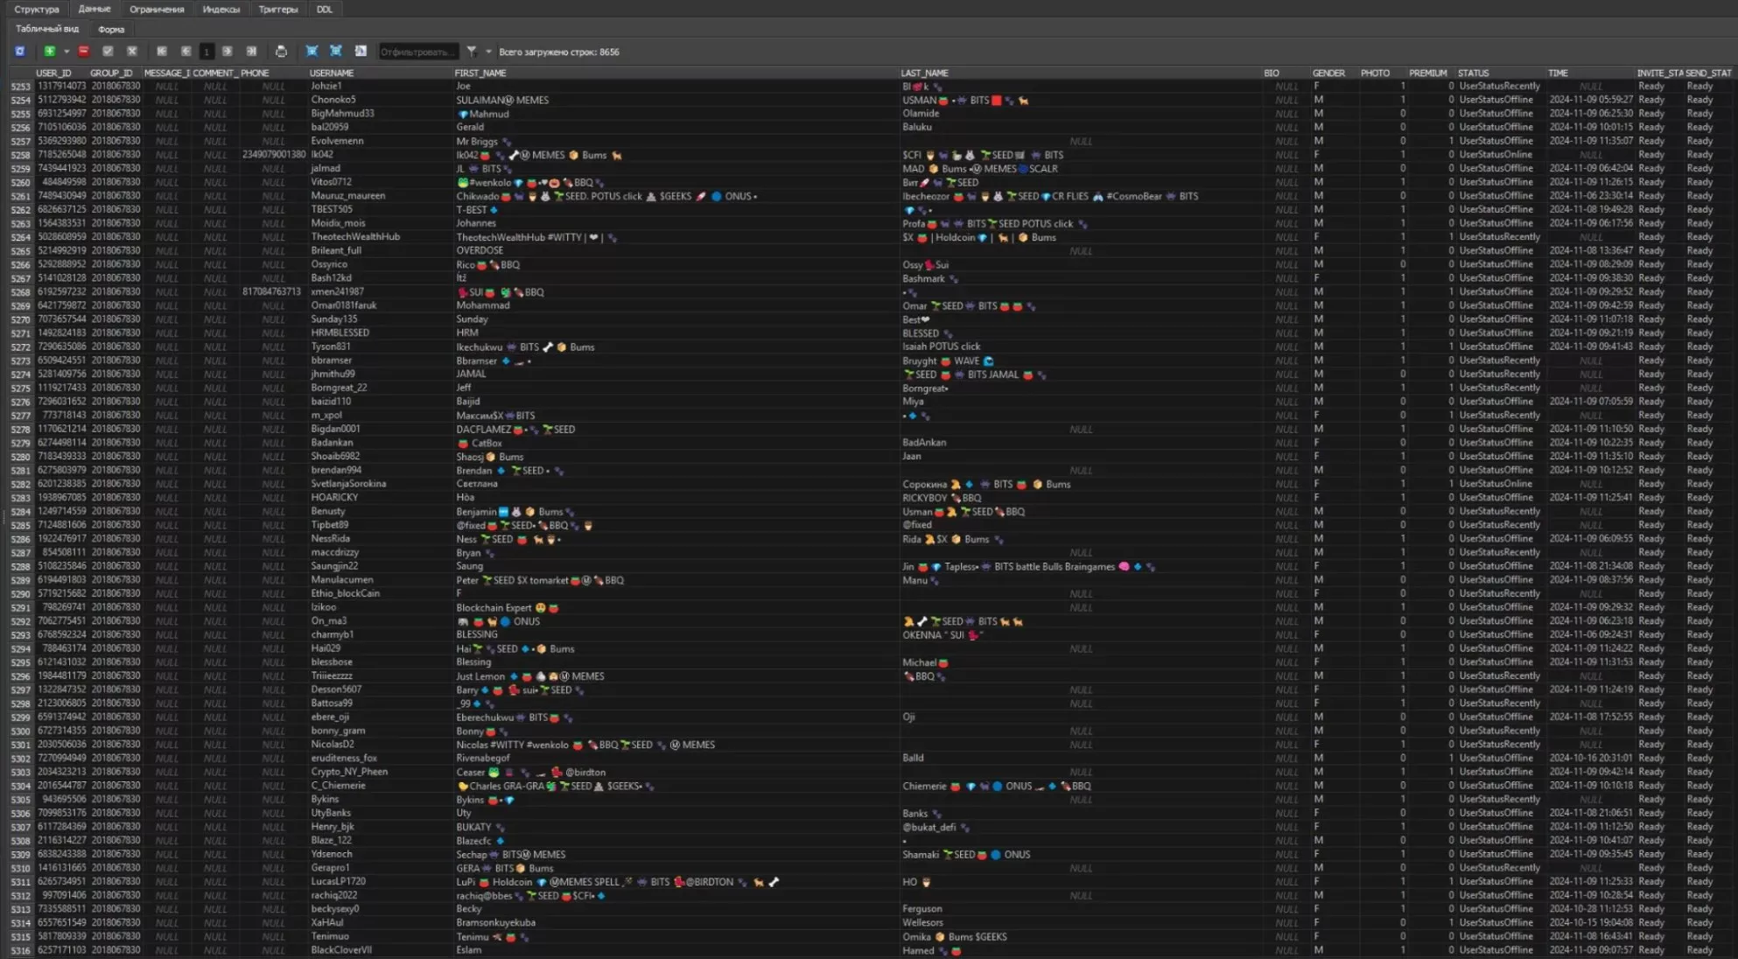
Task: Go to the next page of rows
Action: (228, 52)
